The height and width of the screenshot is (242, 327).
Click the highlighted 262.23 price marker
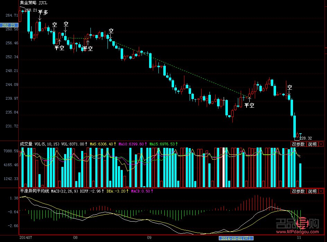(9, 25)
